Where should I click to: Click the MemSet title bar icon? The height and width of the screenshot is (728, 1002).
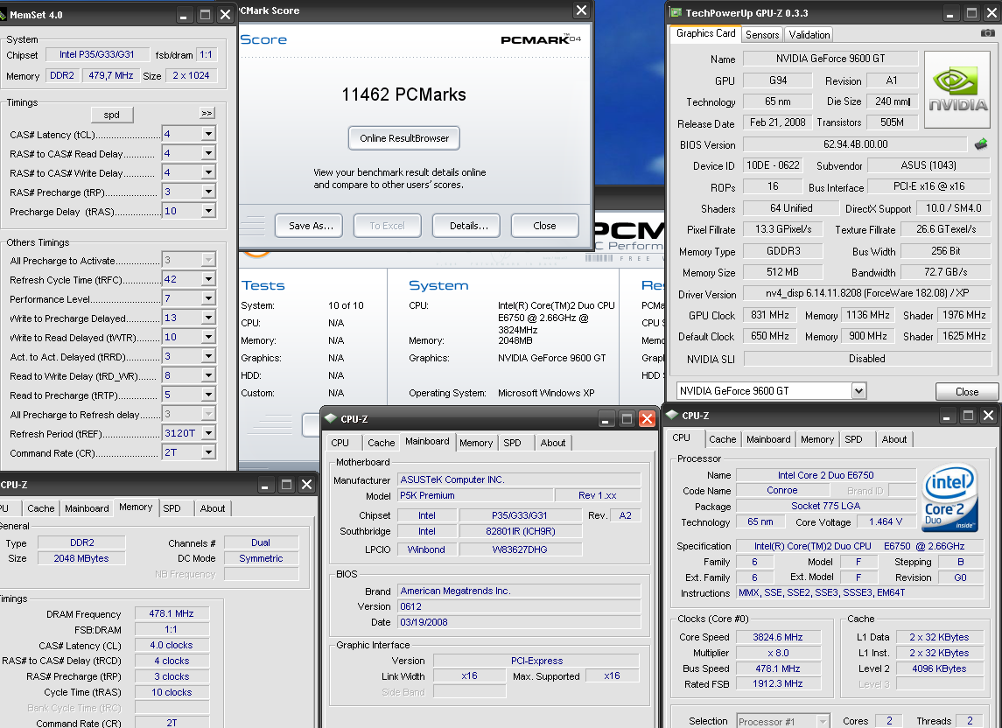pos(3,14)
